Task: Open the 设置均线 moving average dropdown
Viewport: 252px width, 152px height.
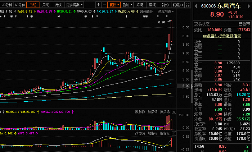Action: pos(166,11)
